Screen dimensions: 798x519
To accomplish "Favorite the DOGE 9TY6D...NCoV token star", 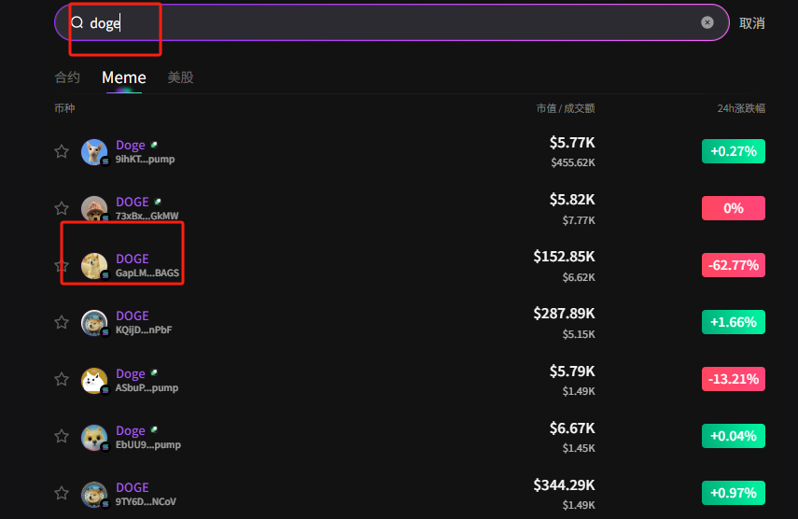I will pos(62,494).
